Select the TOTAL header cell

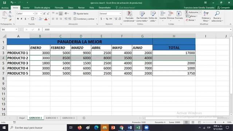tap(174, 48)
